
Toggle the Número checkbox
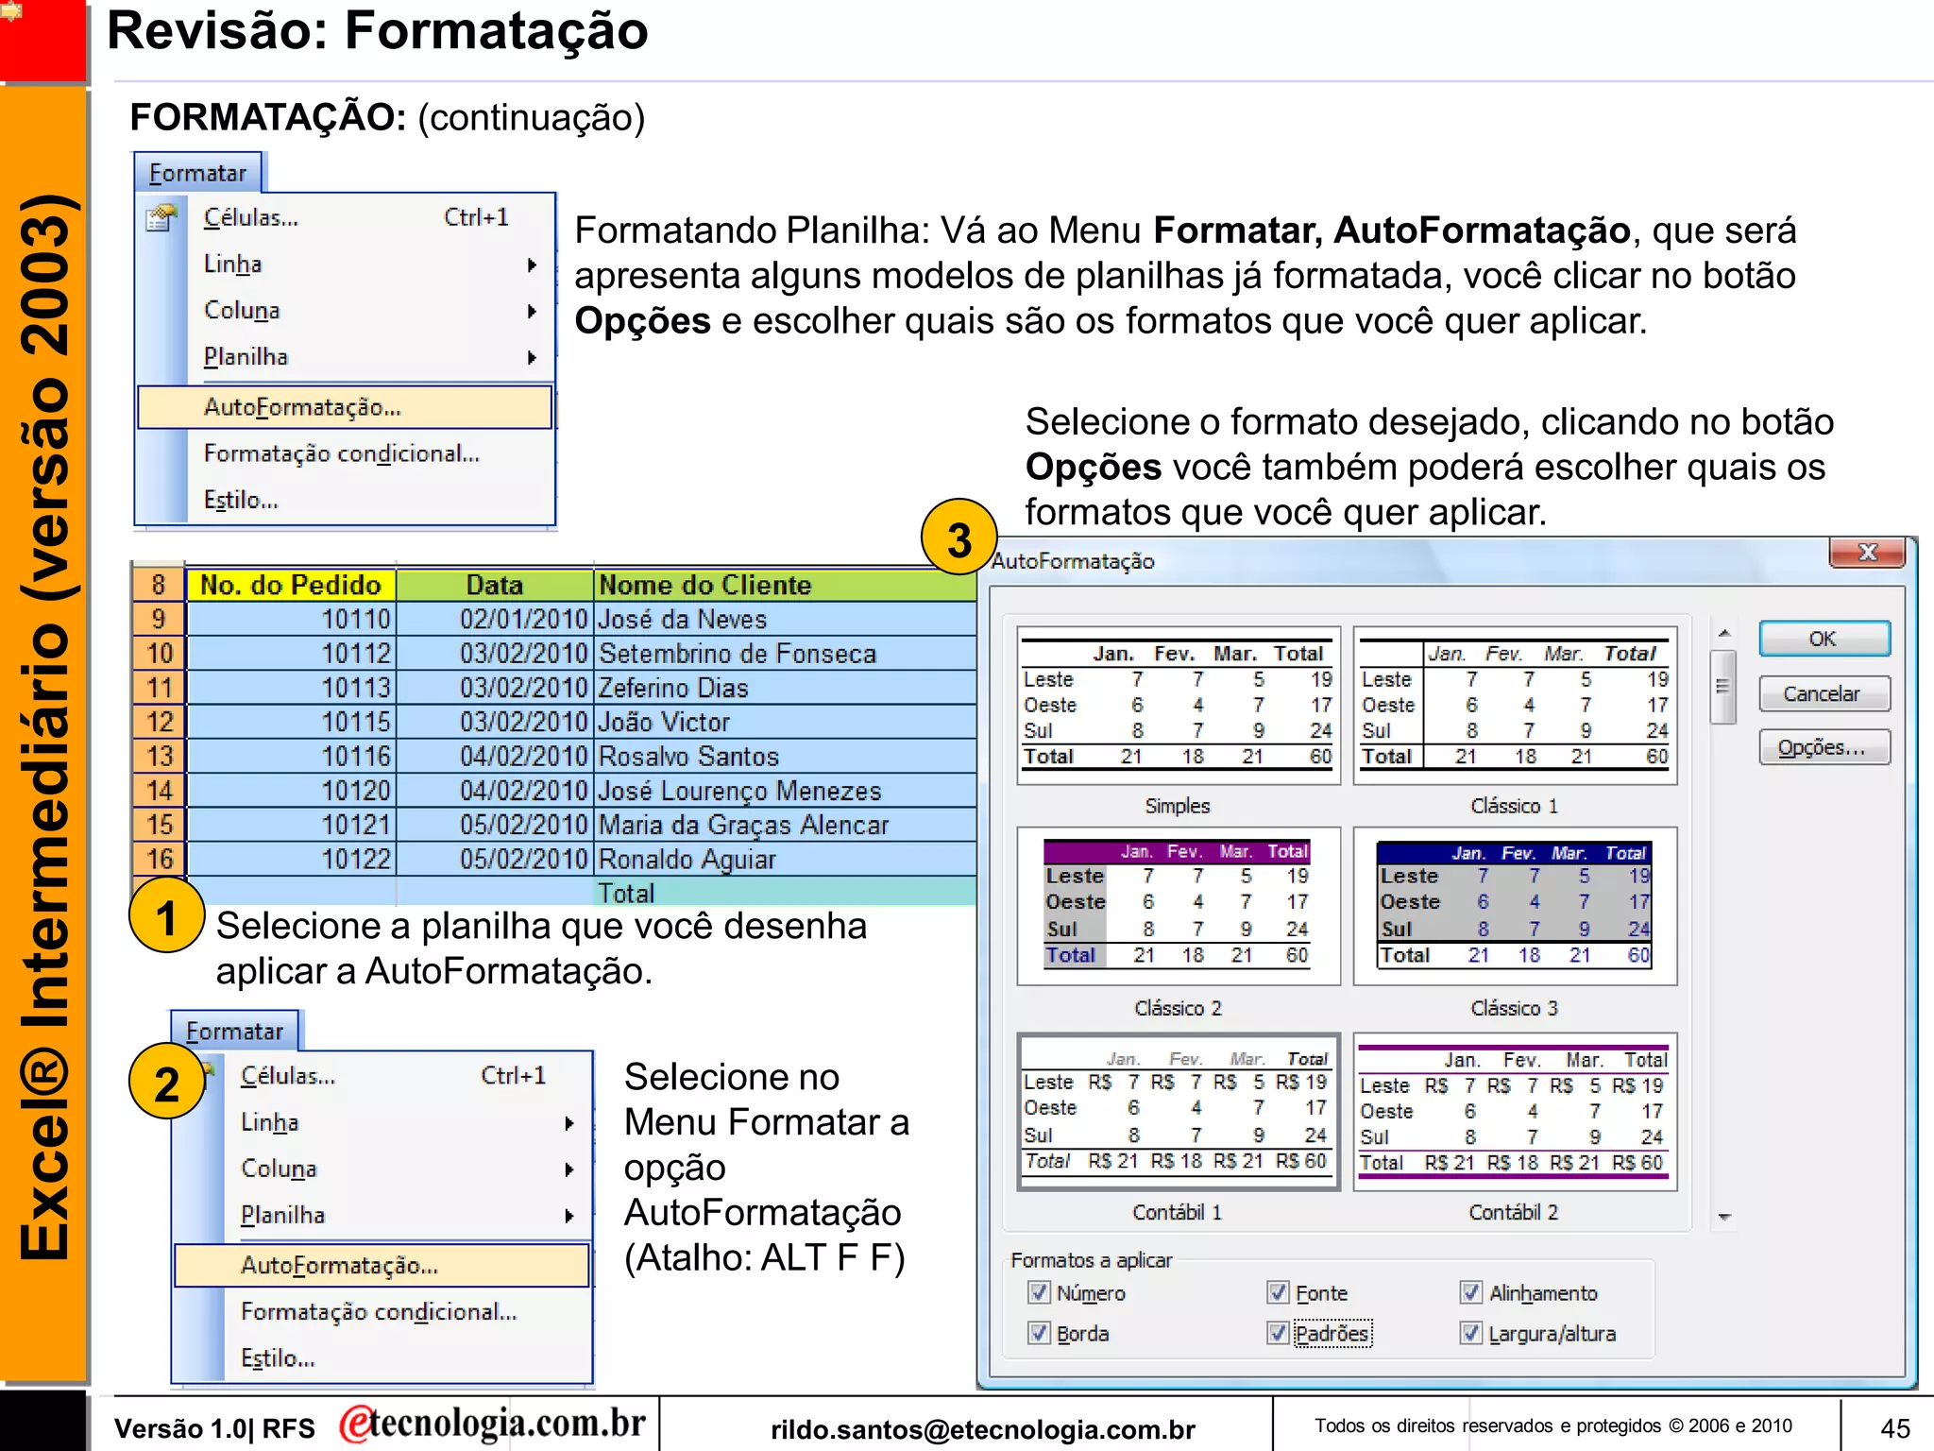(1039, 1292)
